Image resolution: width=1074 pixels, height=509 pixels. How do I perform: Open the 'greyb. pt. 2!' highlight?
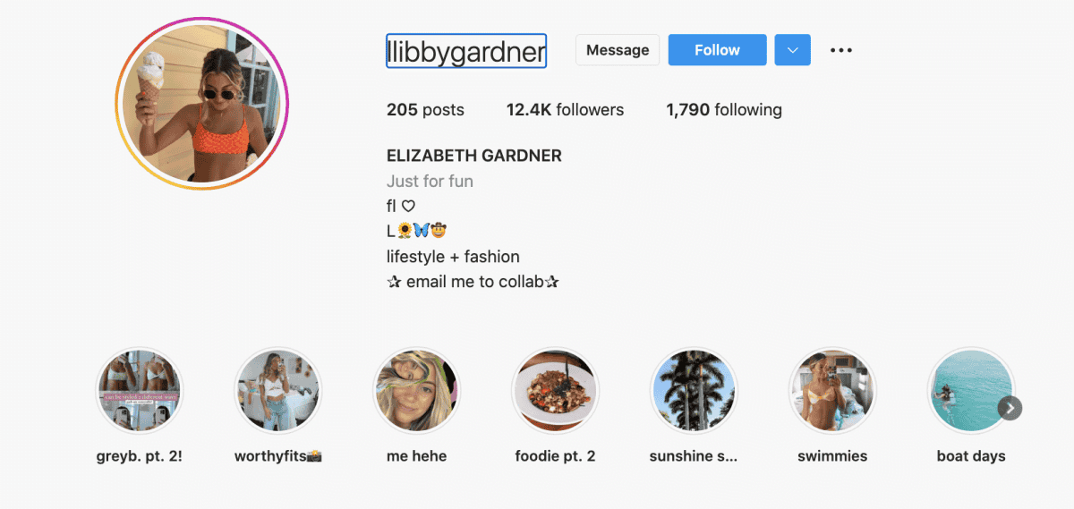pos(139,391)
